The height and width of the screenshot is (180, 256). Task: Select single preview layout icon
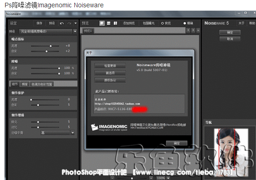click(102, 23)
